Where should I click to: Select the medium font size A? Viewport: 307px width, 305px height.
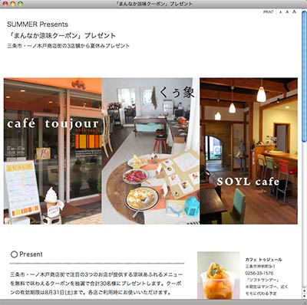coord(287,11)
